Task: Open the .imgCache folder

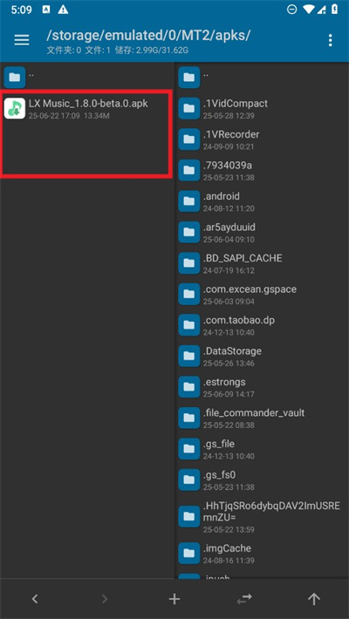Action: click(x=262, y=553)
